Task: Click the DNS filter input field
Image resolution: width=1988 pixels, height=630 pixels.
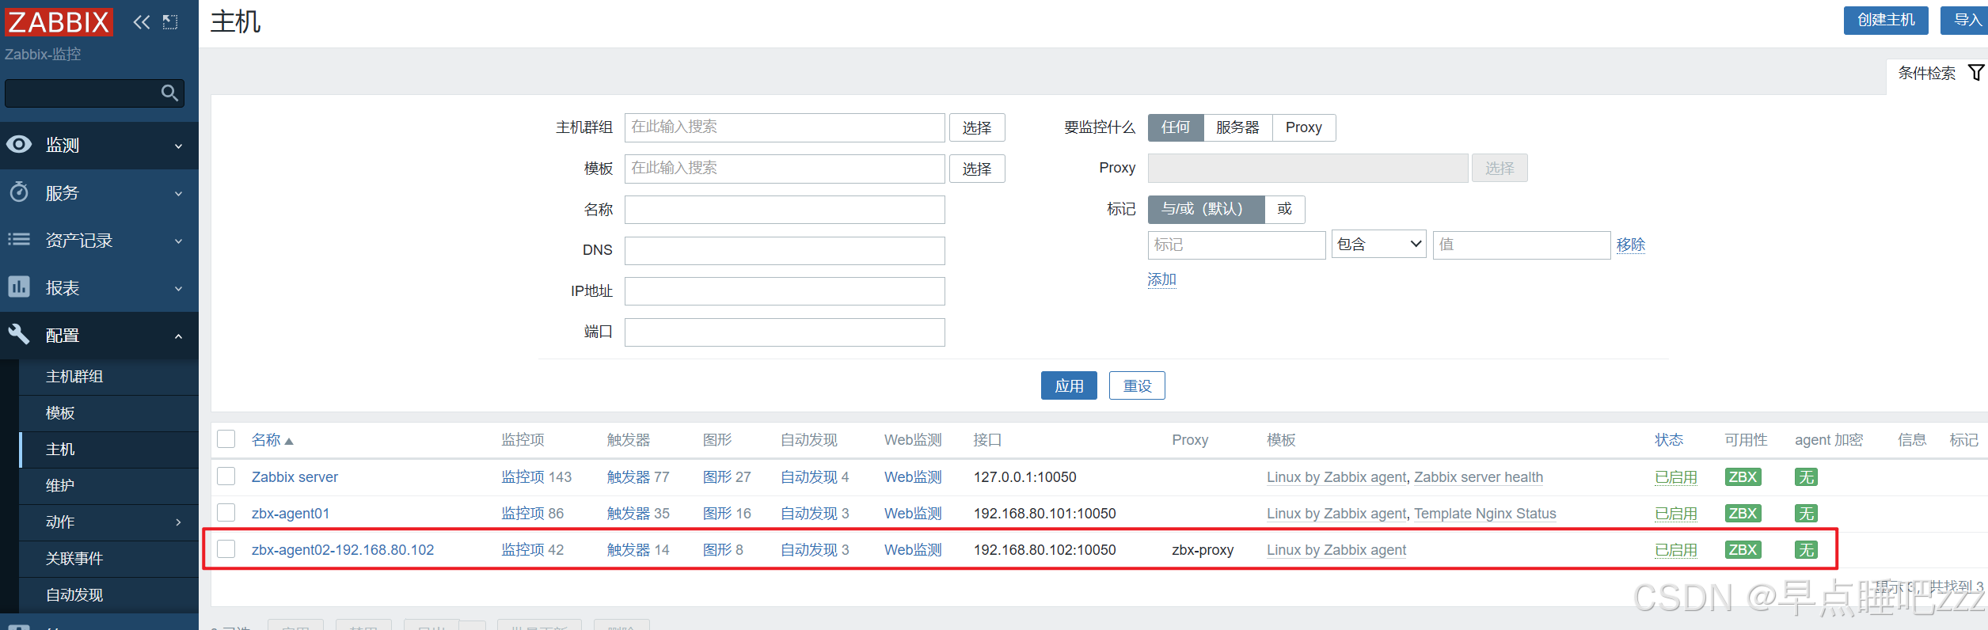Action: (x=785, y=251)
